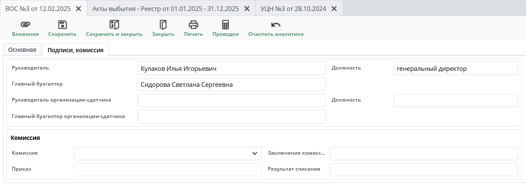Close the Акты выбытия - Реестр tab
This screenshot has height=185, width=526.
pos(247,8)
